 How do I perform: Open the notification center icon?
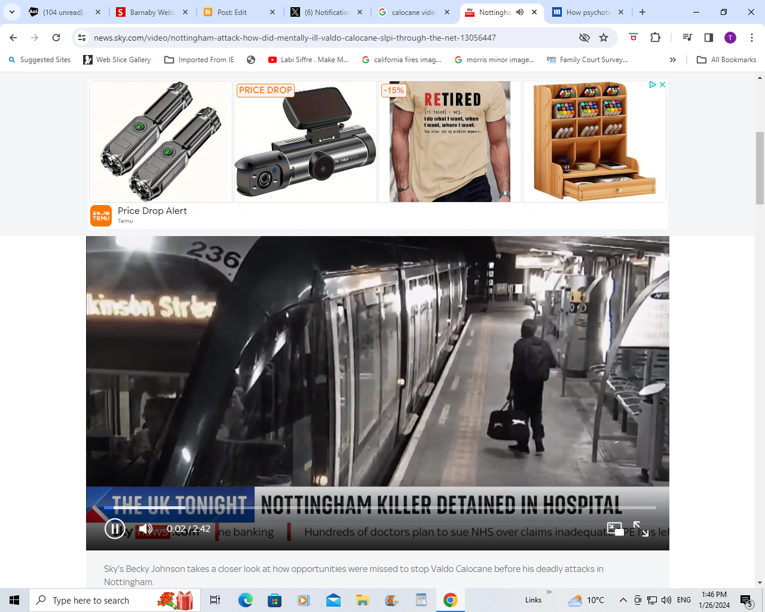(x=746, y=600)
